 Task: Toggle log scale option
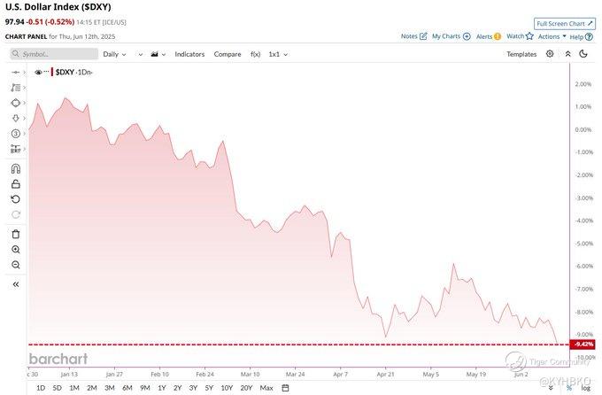tap(585, 388)
